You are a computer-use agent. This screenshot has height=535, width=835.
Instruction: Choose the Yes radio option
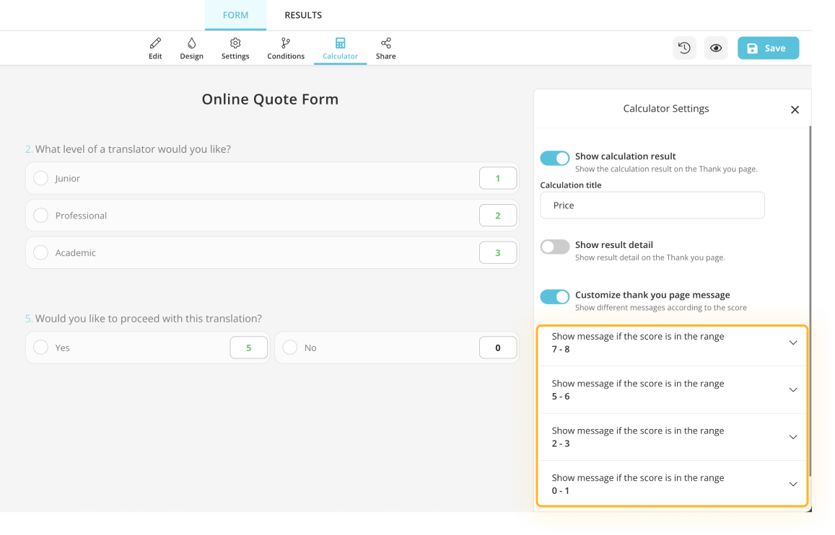(x=41, y=348)
